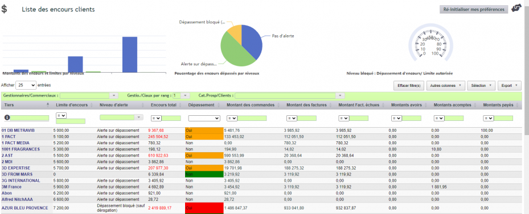Click the 1 881,95 acomptes value
This screenshot has width=529, height=214.
click(x=438, y=187)
